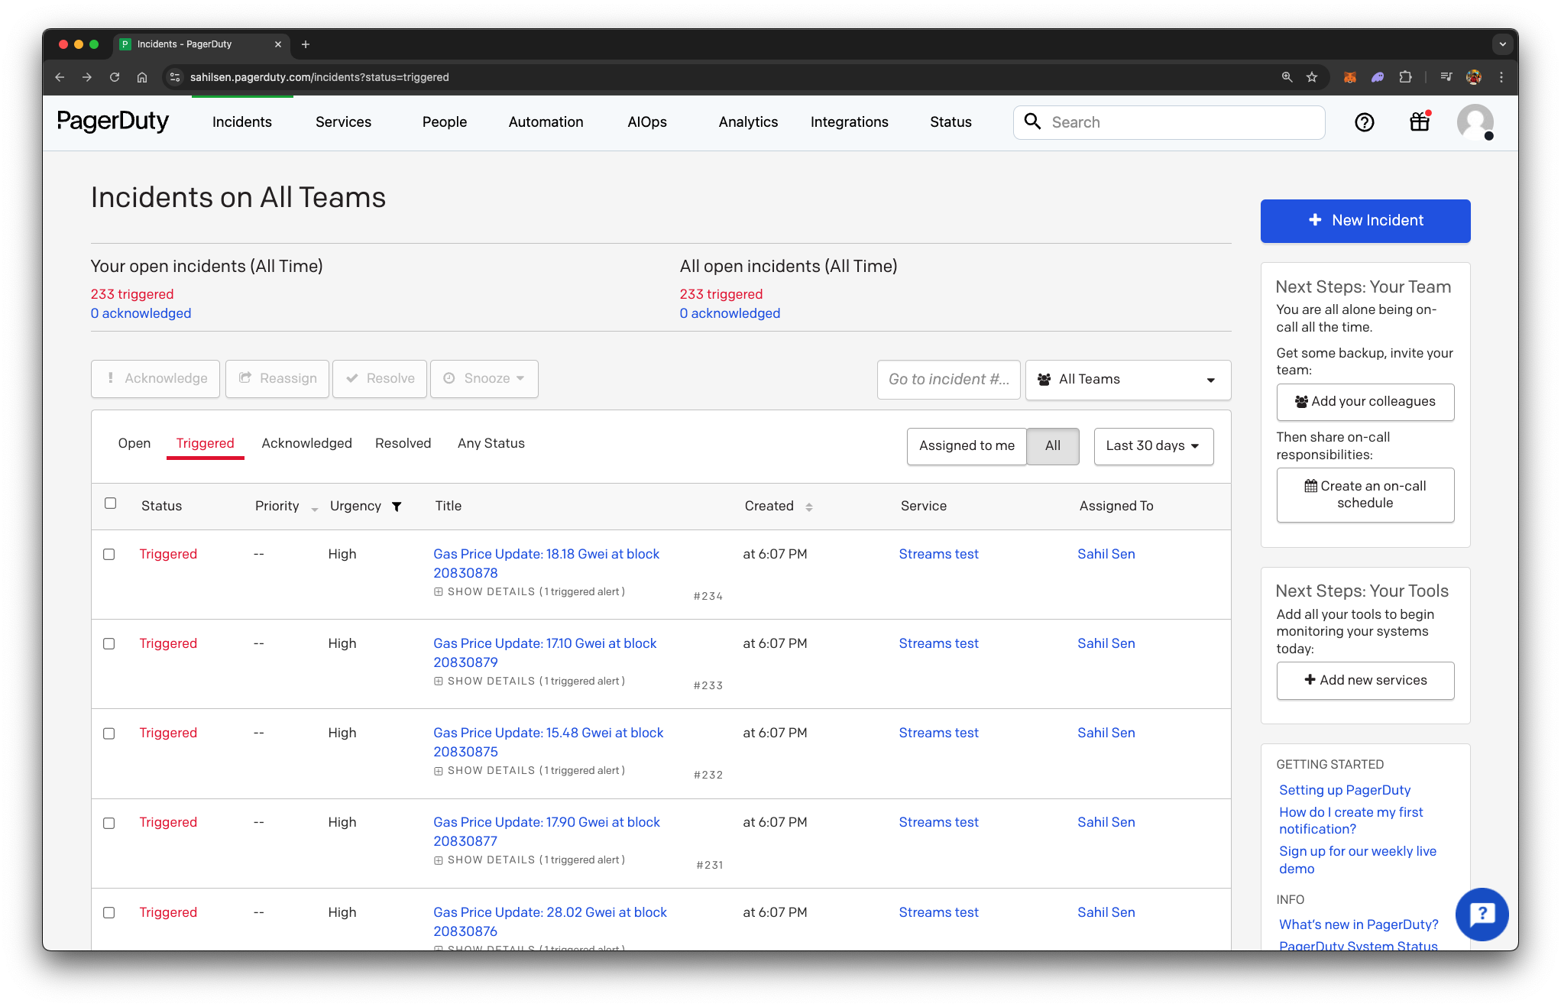Open Setting up PagerDuty link
1561x1007 pixels.
point(1345,791)
